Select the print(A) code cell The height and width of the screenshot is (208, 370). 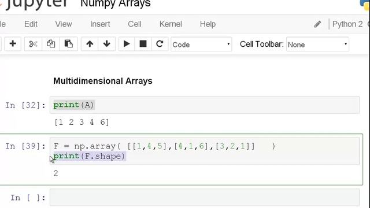[x=205, y=105]
